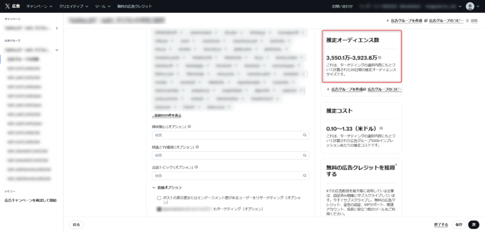Click info icon beside 会話トピック label

(197, 167)
